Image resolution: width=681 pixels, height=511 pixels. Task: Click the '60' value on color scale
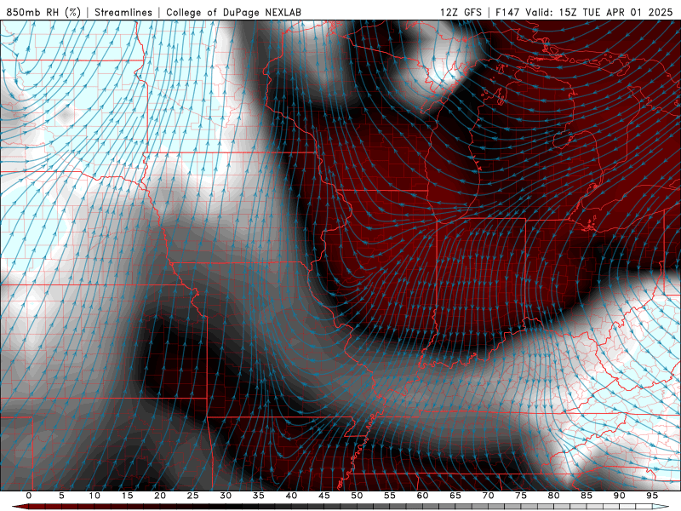(422, 496)
